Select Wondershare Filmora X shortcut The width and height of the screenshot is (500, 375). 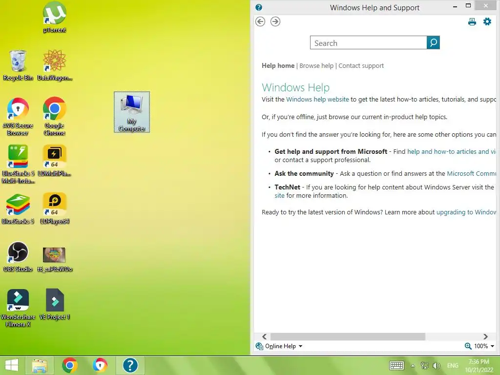click(x=18, y=308)
